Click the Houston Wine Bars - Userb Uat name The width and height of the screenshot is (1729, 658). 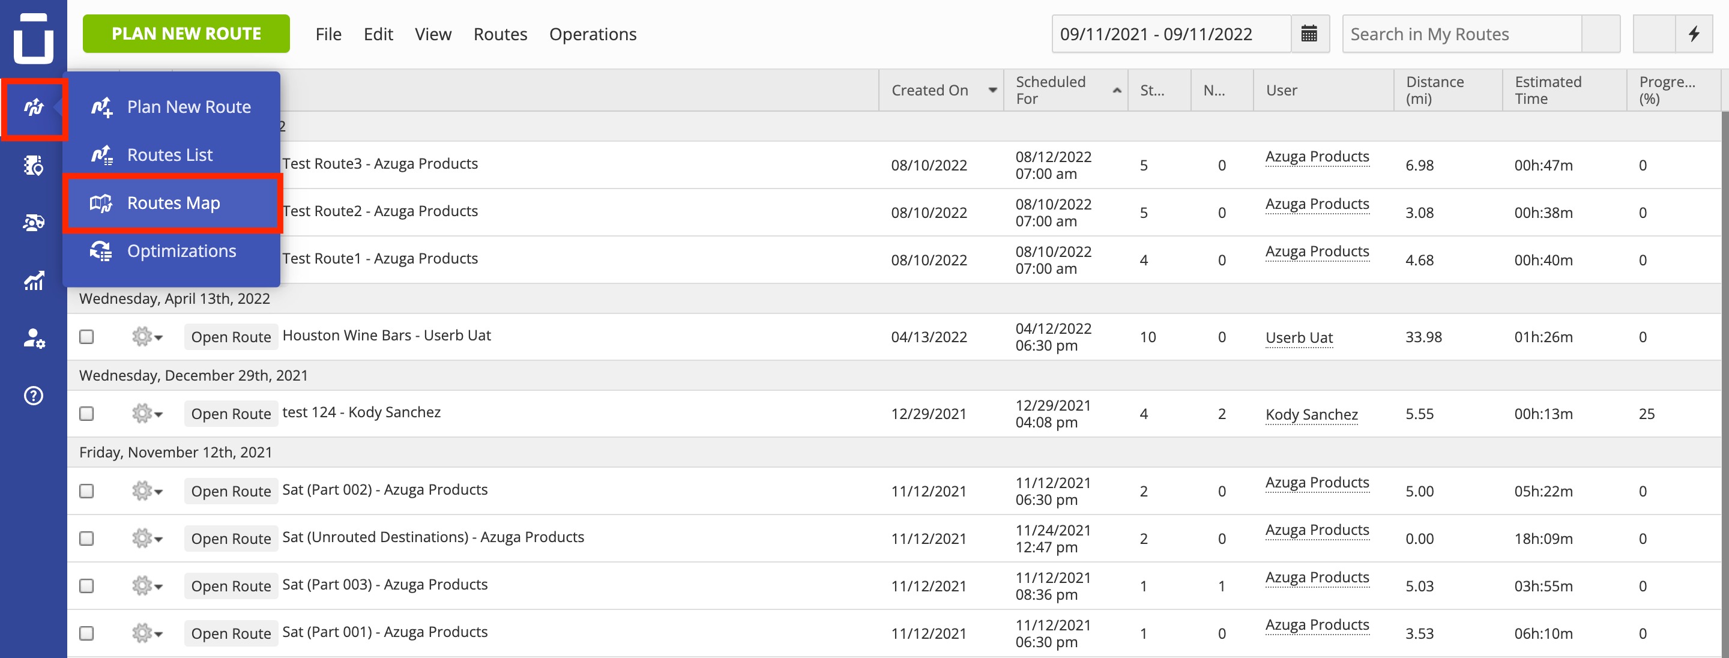387,336
